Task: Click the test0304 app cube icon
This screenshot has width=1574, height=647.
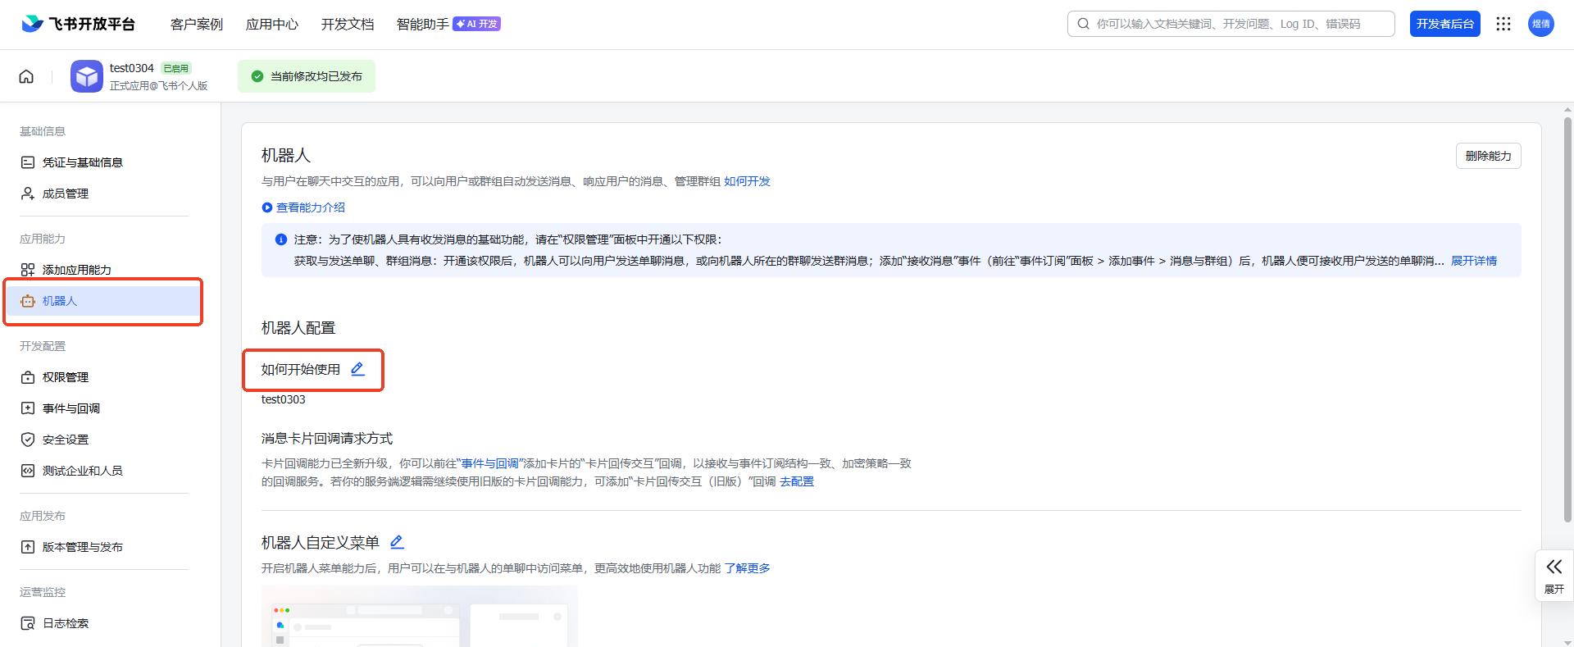Action: (x=87, y=76)
